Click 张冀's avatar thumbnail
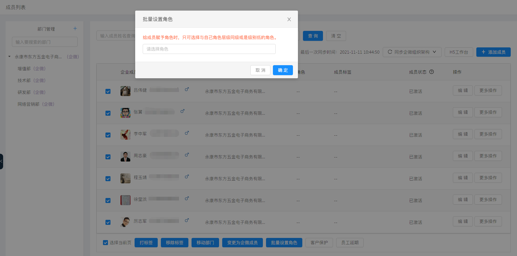The image size is (517, 256). (x=125, y=113)
